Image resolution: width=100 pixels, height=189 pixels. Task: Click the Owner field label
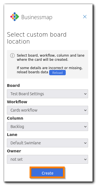coord(14,151)
